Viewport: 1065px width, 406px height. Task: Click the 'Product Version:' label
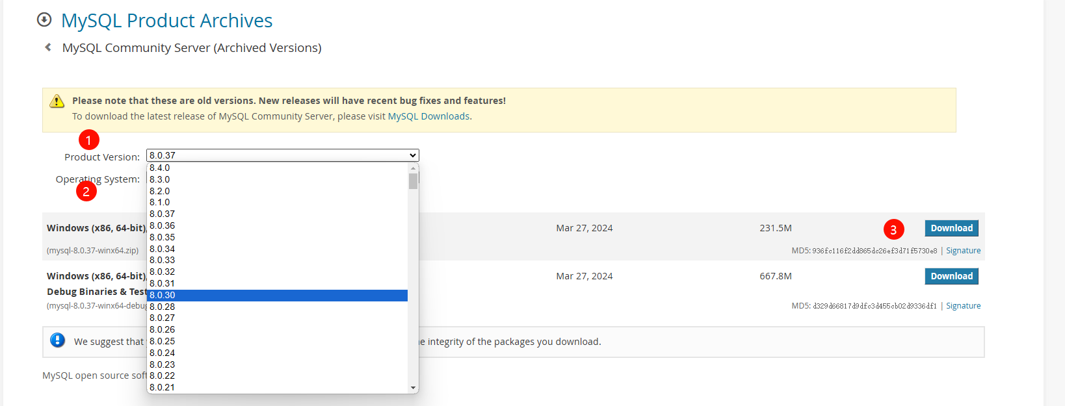pos(102,157)
